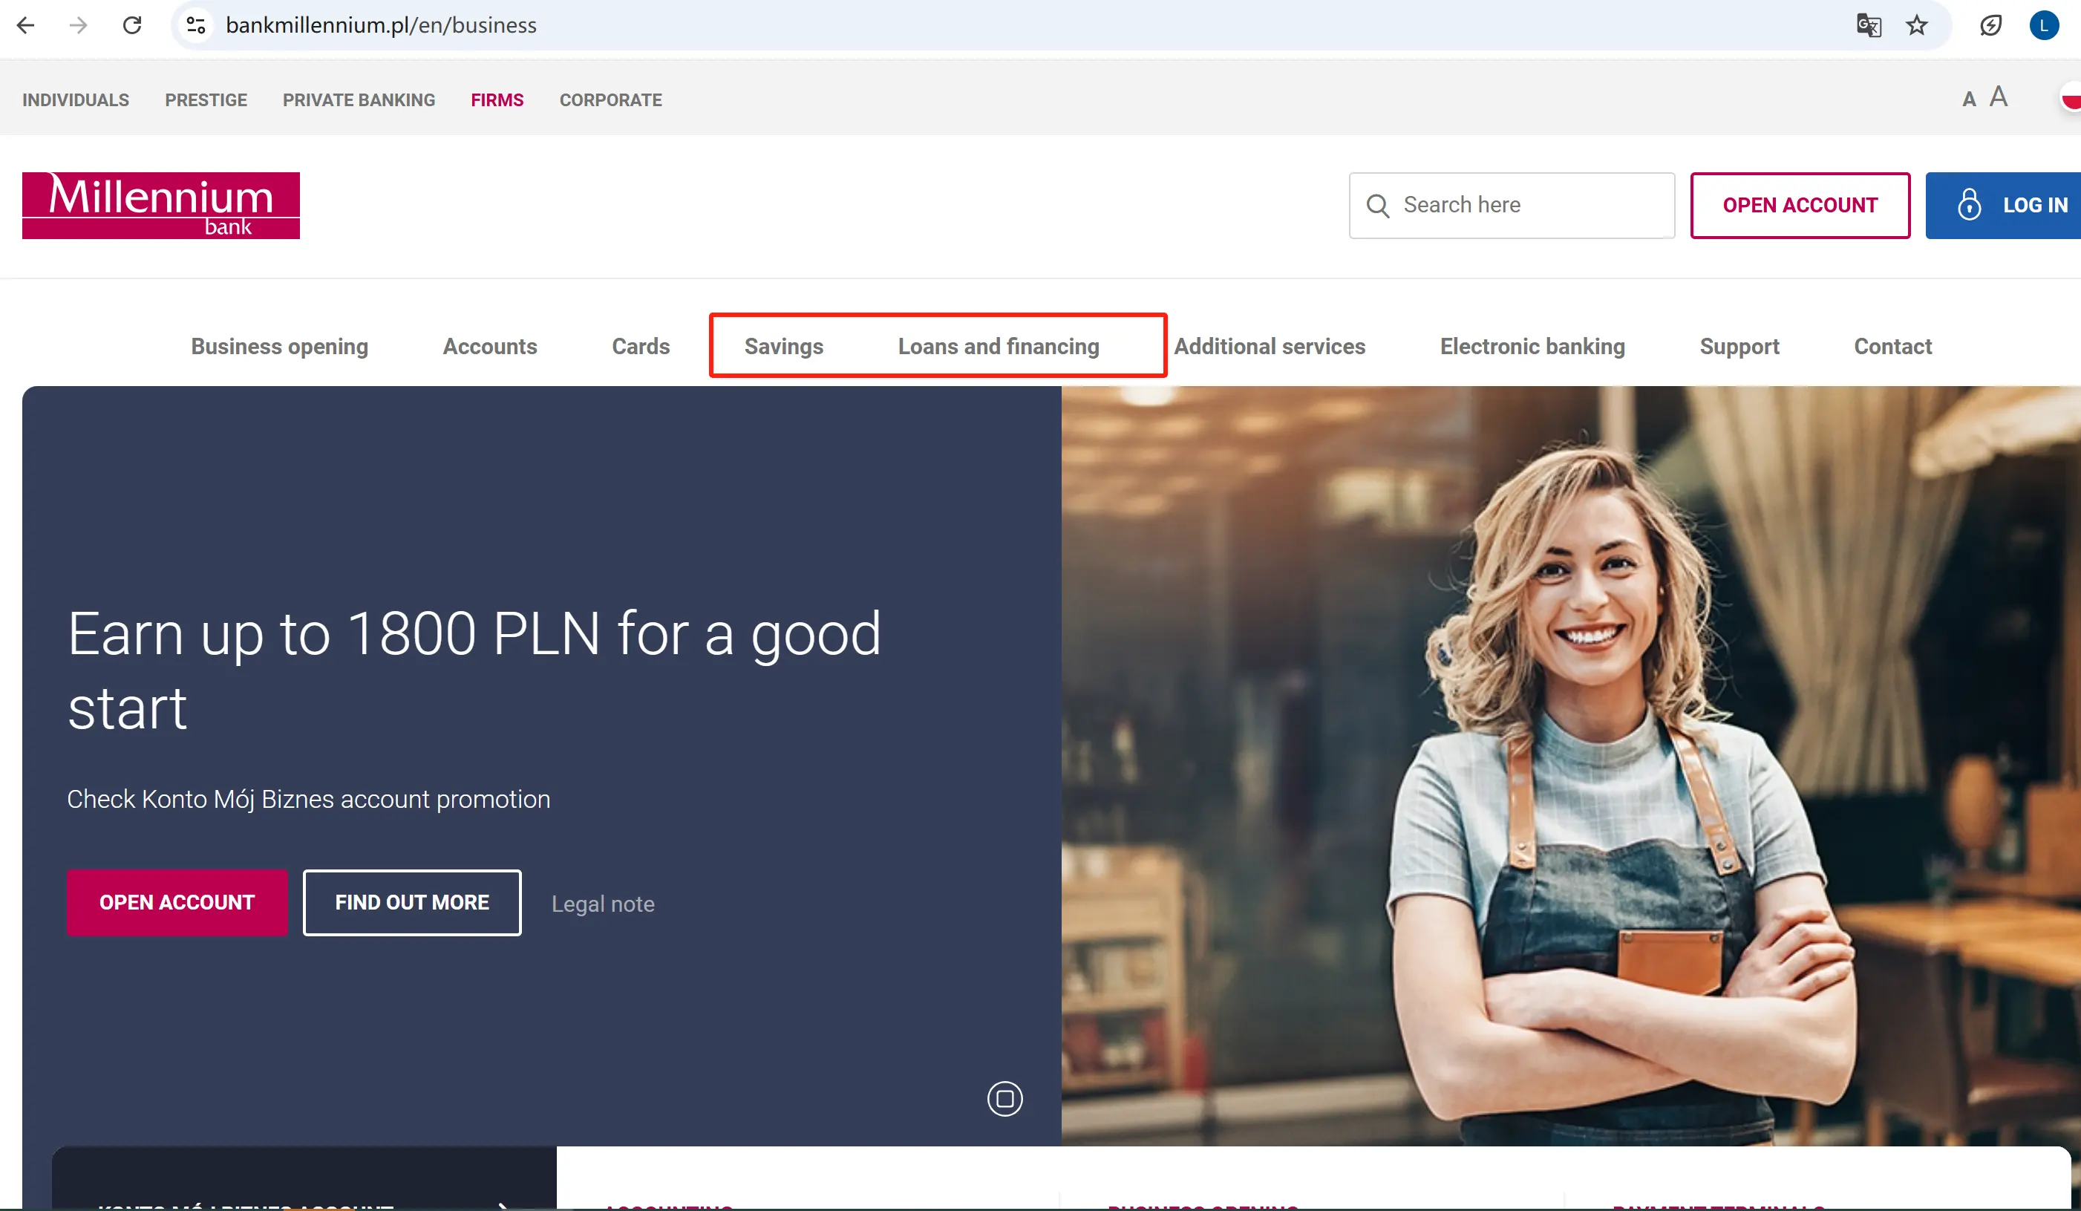This screenshot has width=2081, height=1211.
Task: Click the FIND OUT MORE button
Action: point(412,902)
